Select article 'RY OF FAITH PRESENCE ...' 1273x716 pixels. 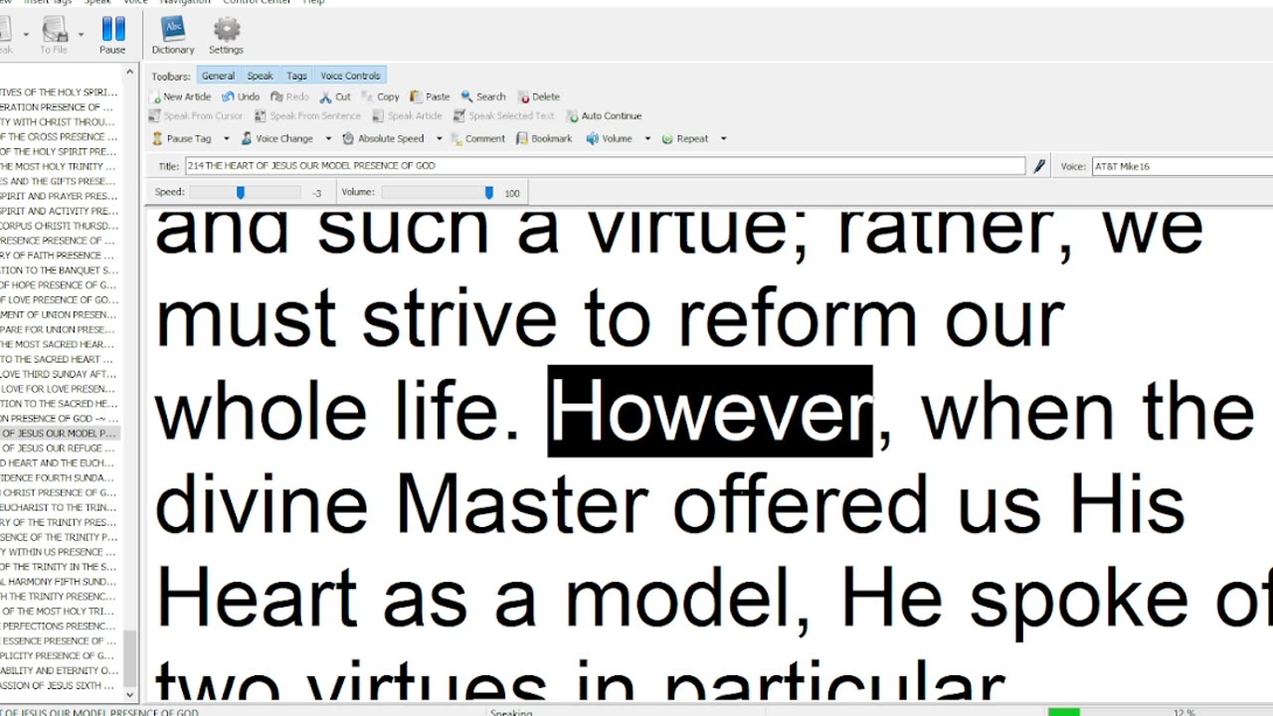60,256
